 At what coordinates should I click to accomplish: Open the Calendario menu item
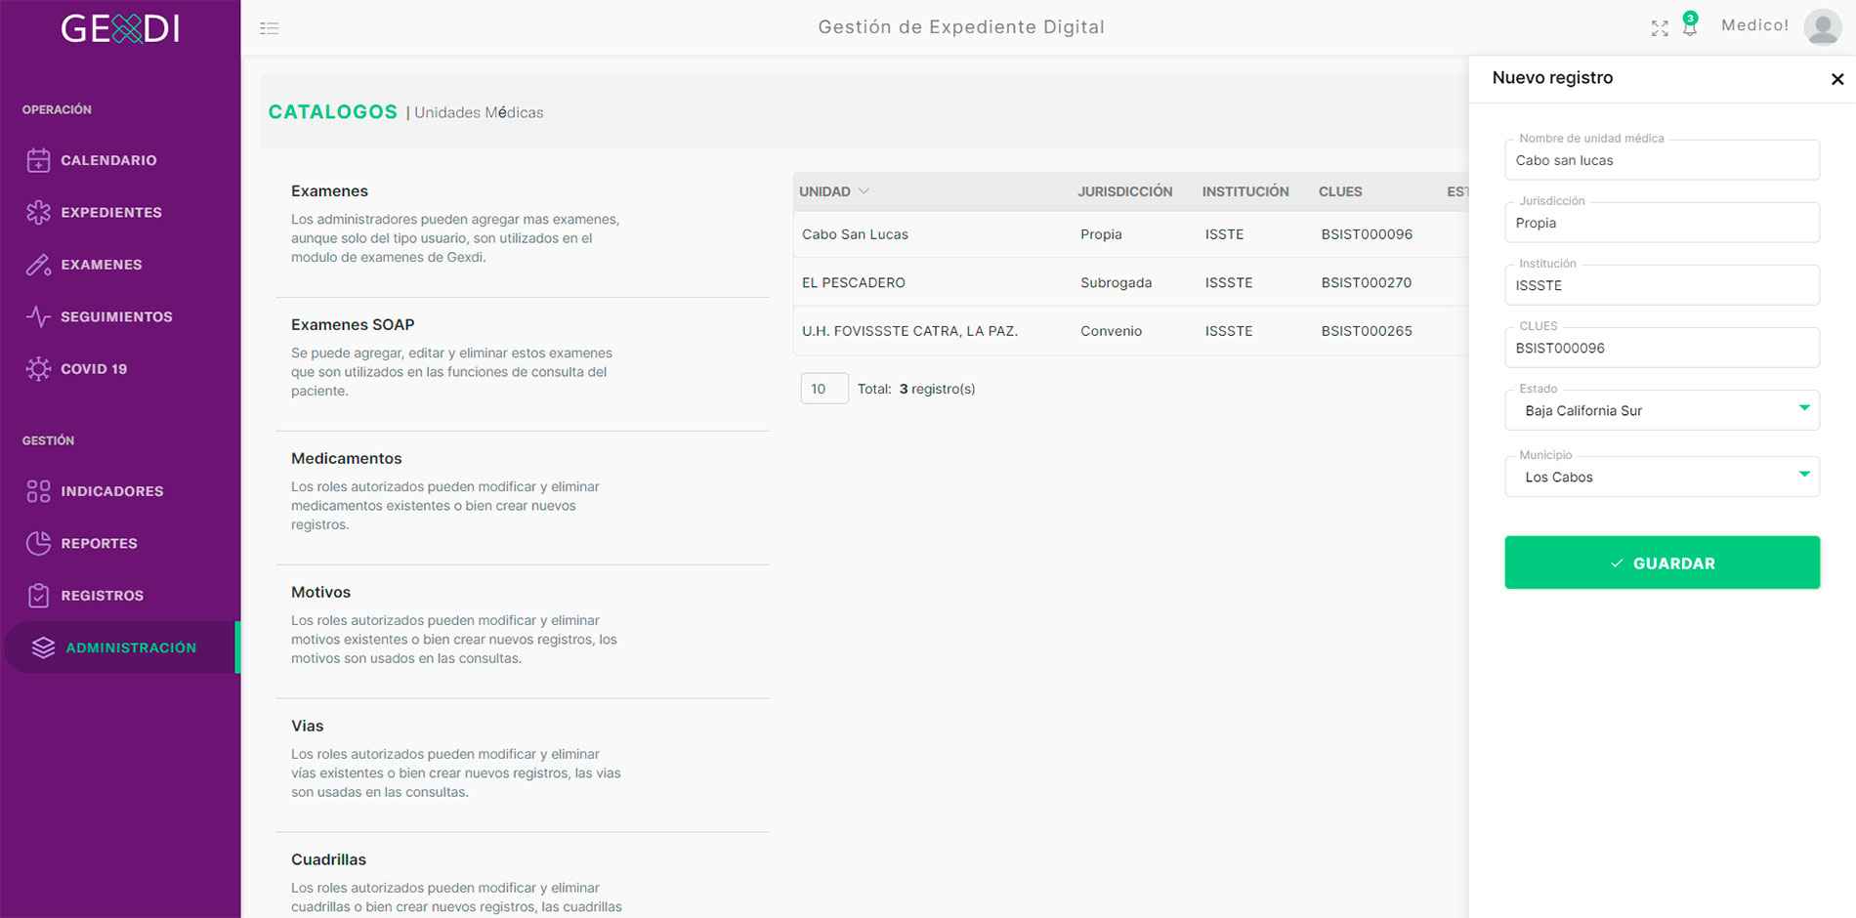point(108,160)
